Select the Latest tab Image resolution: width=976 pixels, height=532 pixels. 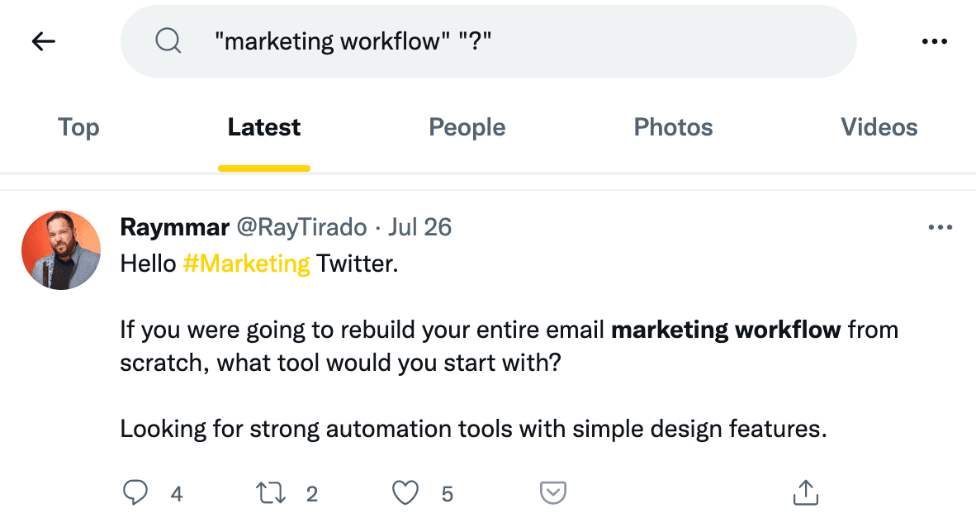(263, 127)
